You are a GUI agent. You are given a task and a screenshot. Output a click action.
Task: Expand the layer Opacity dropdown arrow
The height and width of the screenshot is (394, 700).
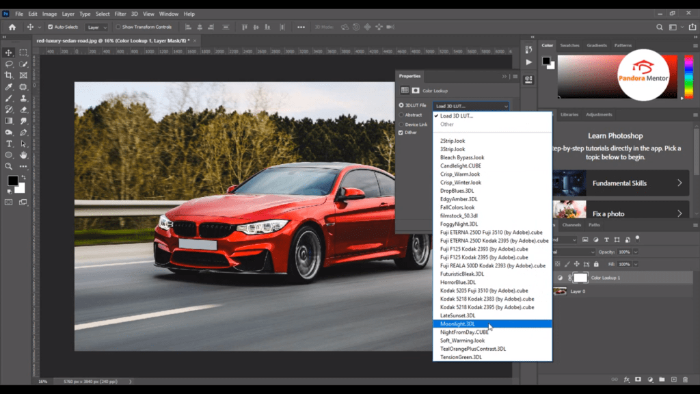636,252
